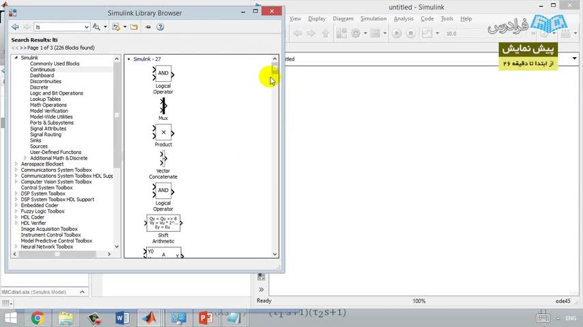Select Sinks library in tree
This screenshot has height=327, width=583.
pyautogui.click(x=35, y=140)
